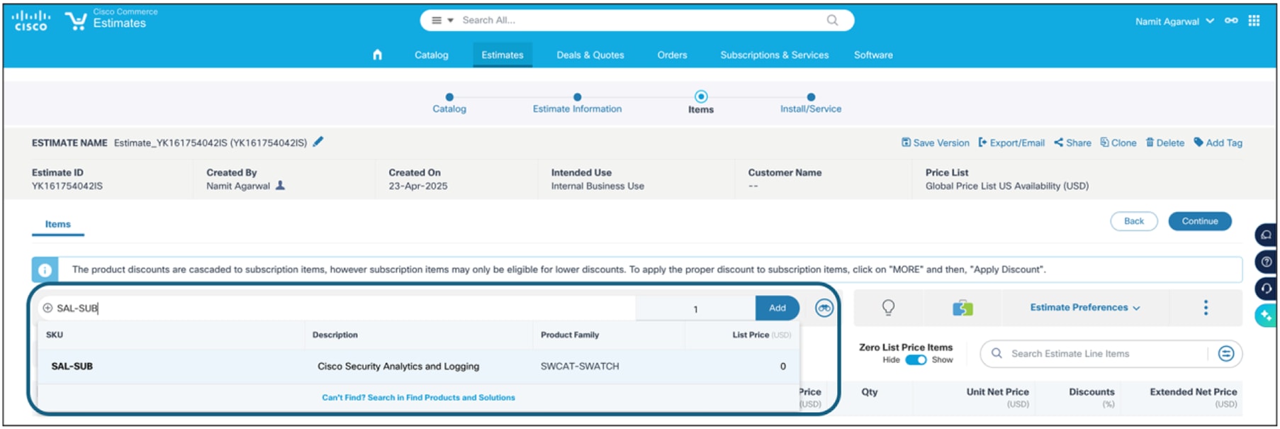Viewport: 1280px width, 429px height.
Task: Click the filter icon next to line item search
Action: coord(1226,354)
